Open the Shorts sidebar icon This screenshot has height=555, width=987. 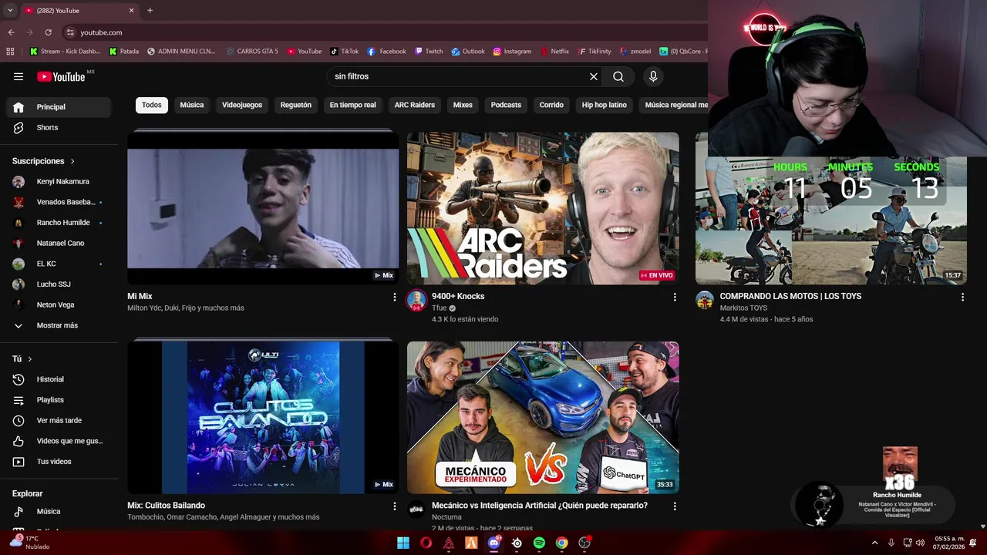tap(19, 127)
